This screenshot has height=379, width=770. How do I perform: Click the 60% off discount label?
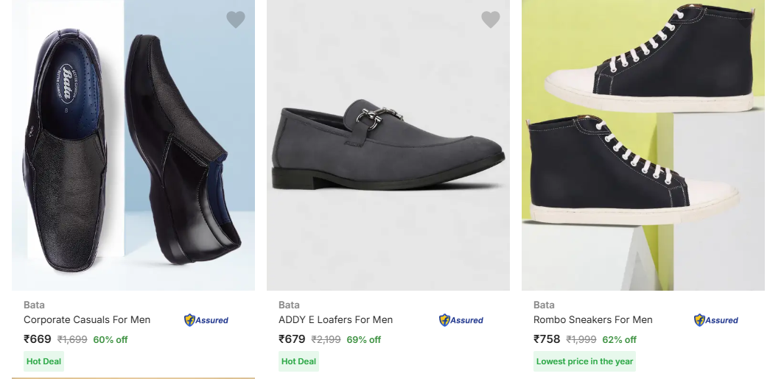click(x=111, y=340)
